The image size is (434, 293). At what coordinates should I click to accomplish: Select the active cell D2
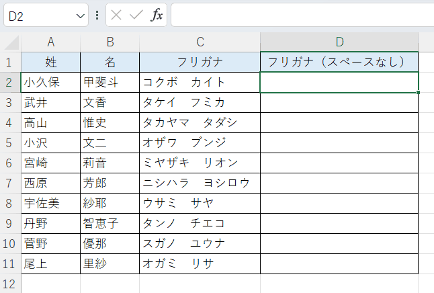click(339, 82)
